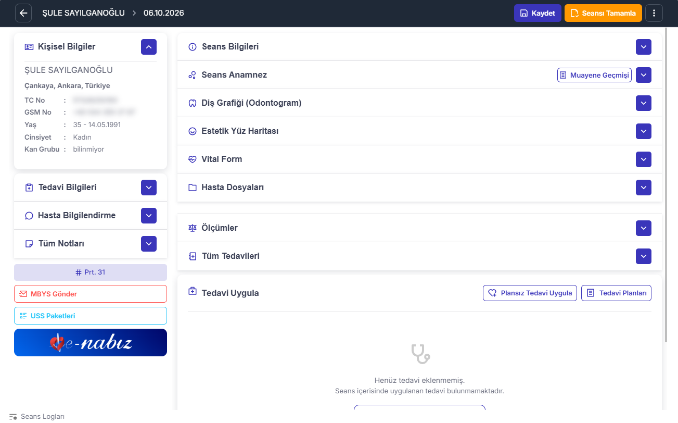Open Muayene Geçmişi
This screenshot has width=678, height=423.
coord(594,75)
